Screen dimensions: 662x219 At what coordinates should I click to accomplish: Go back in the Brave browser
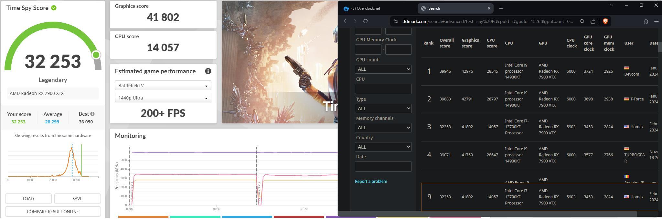pyautogui.click(x=345, y=21)
